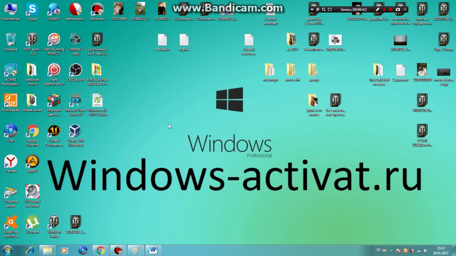Image resolution: width=456 pixels, height=256 pixels.
Task: Open the µTorrent desktop shortcut
Action: 32,225
